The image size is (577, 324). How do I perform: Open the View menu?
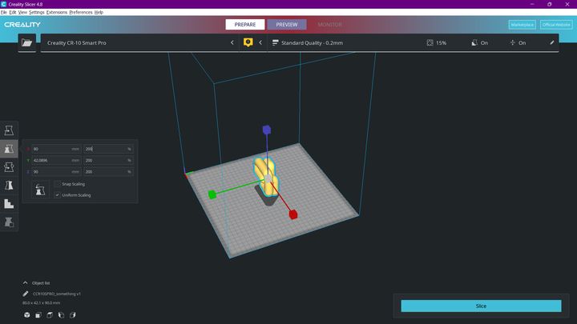(x=22, y=12)
